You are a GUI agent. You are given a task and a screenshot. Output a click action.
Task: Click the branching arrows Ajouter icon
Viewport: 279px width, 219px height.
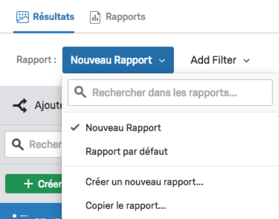[x=20, y=106]
